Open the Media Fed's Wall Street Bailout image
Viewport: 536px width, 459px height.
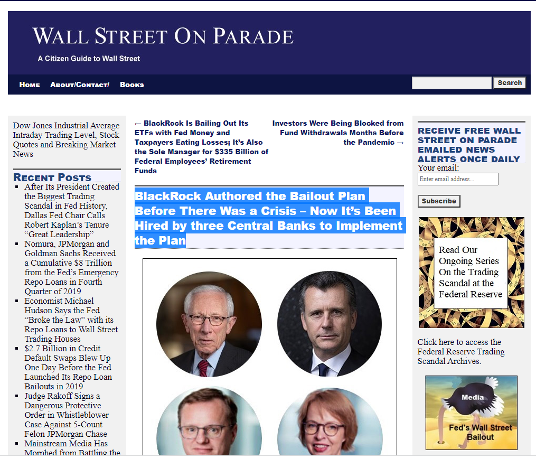click(x=472, y=413)
